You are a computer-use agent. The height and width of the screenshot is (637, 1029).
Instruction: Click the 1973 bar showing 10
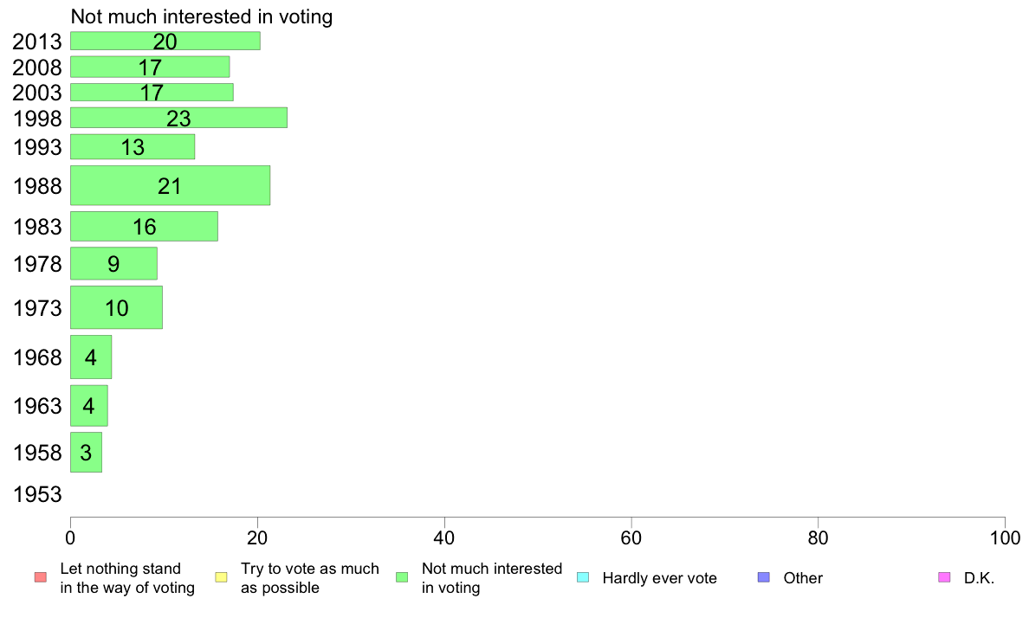tap(116, 307)
